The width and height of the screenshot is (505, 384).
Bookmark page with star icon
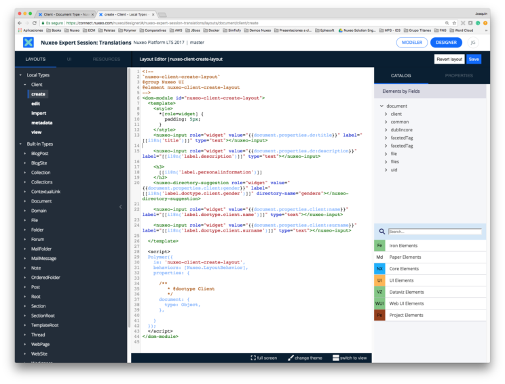(x=454, y=23)
